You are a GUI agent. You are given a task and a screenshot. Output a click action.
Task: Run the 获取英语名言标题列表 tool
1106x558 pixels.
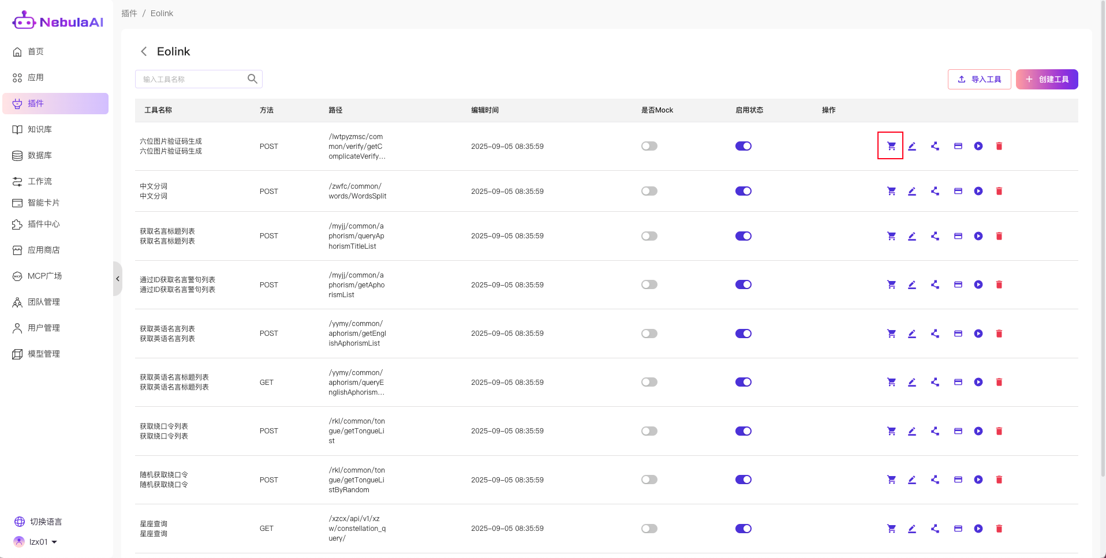[978, 382]
